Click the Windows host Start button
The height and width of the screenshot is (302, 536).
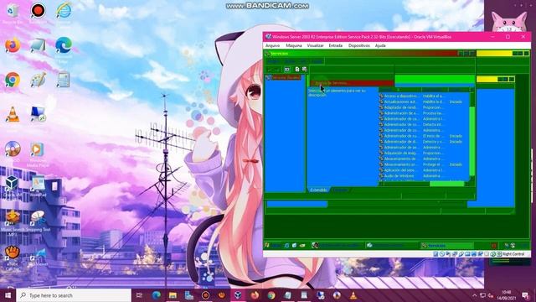[8, 295]
